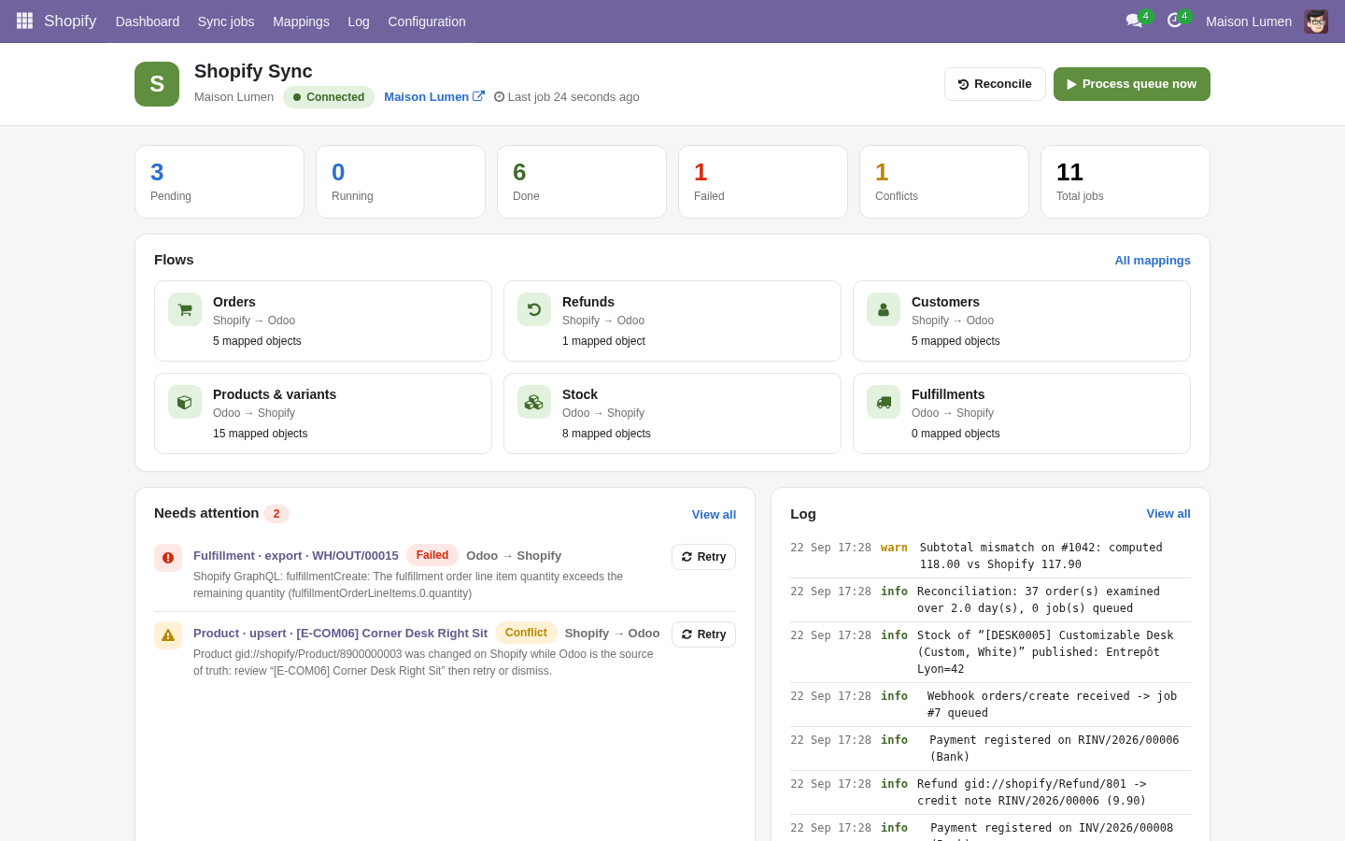Open Product upsert Corner Desk Right Sit job
The image size is (1345, 841).
coord(340,634)
